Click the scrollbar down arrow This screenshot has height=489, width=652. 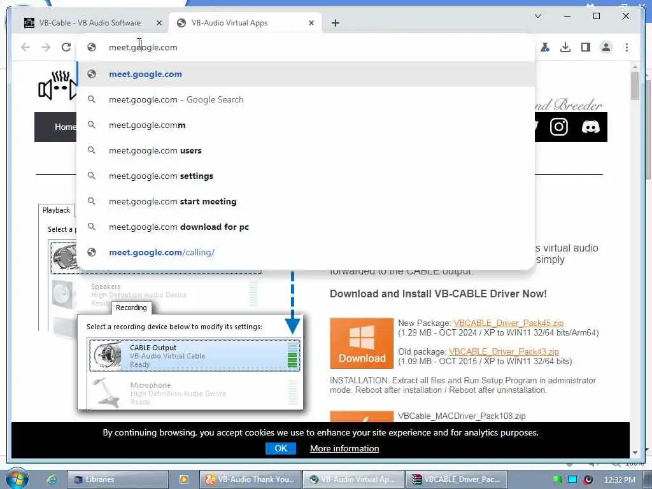click(x=635, y=453)
